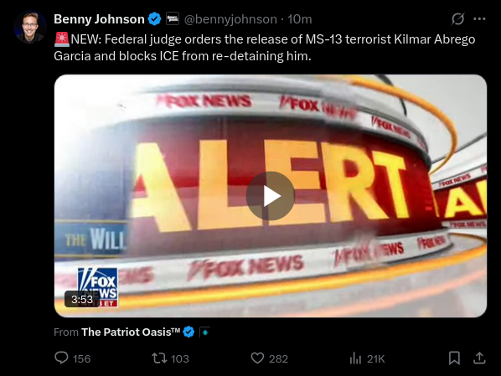Like the post with the heart icon

tap(257, 358)
